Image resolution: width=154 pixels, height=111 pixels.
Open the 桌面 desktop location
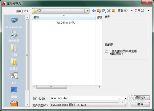pos(14,93)
